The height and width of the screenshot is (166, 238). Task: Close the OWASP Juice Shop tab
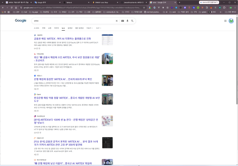pos(117,3)
